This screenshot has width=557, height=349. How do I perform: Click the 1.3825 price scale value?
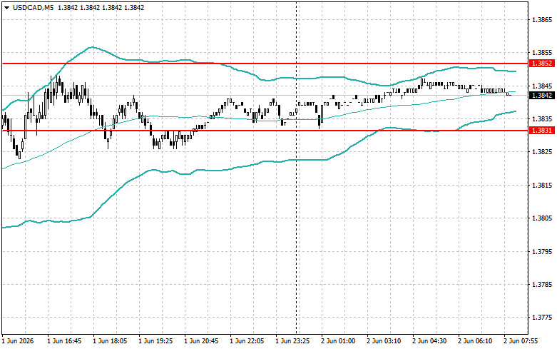pyautogui.click(x=542, y=152)
